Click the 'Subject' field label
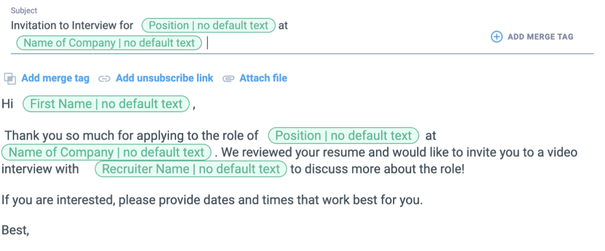The width and height of the screenshot is (605, 251). [24, 11]
